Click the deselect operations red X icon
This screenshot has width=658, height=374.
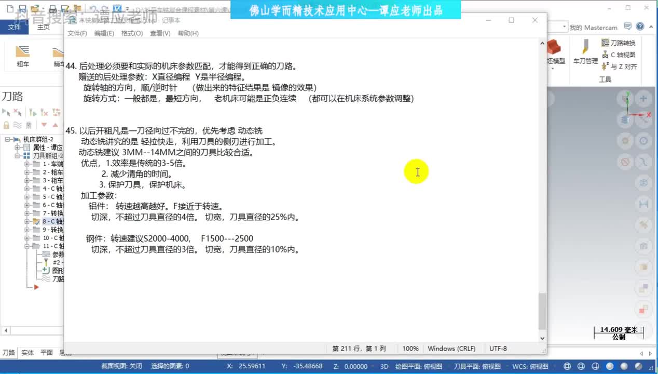(x=18, y=112)
